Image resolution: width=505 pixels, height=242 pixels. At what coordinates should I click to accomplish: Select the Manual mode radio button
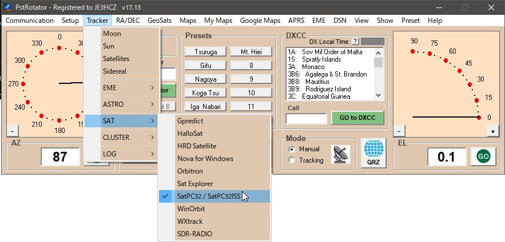tap(292, 149)
